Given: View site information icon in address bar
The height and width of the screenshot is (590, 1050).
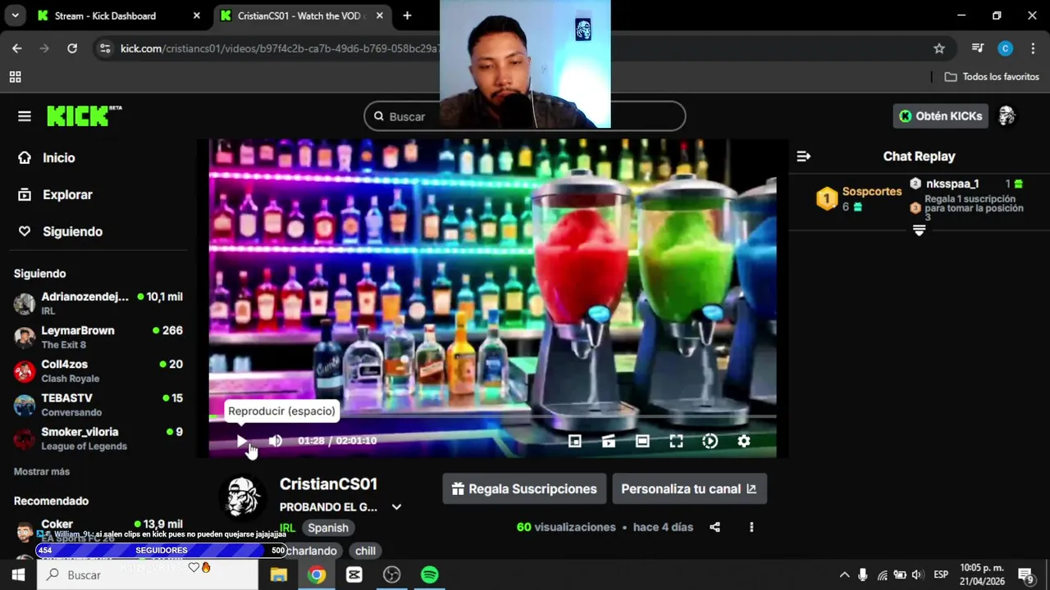Looking at the screenshot, I should 104,48.
